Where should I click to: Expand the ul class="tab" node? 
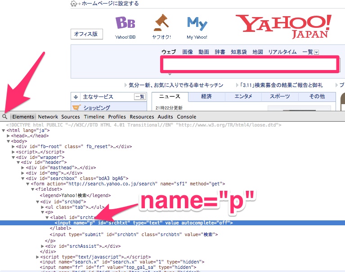42,207
